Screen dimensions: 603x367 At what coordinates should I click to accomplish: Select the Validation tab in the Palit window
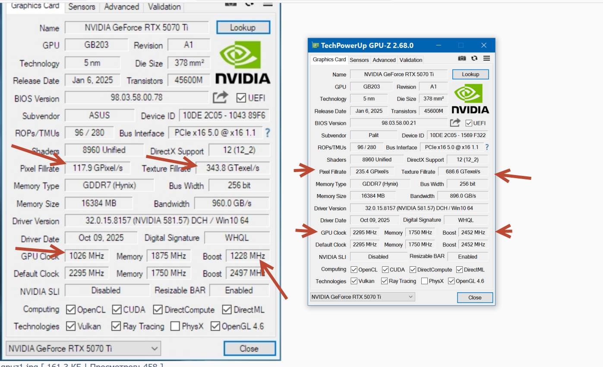point(411,60)
